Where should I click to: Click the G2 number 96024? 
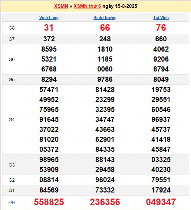point(105,180)
